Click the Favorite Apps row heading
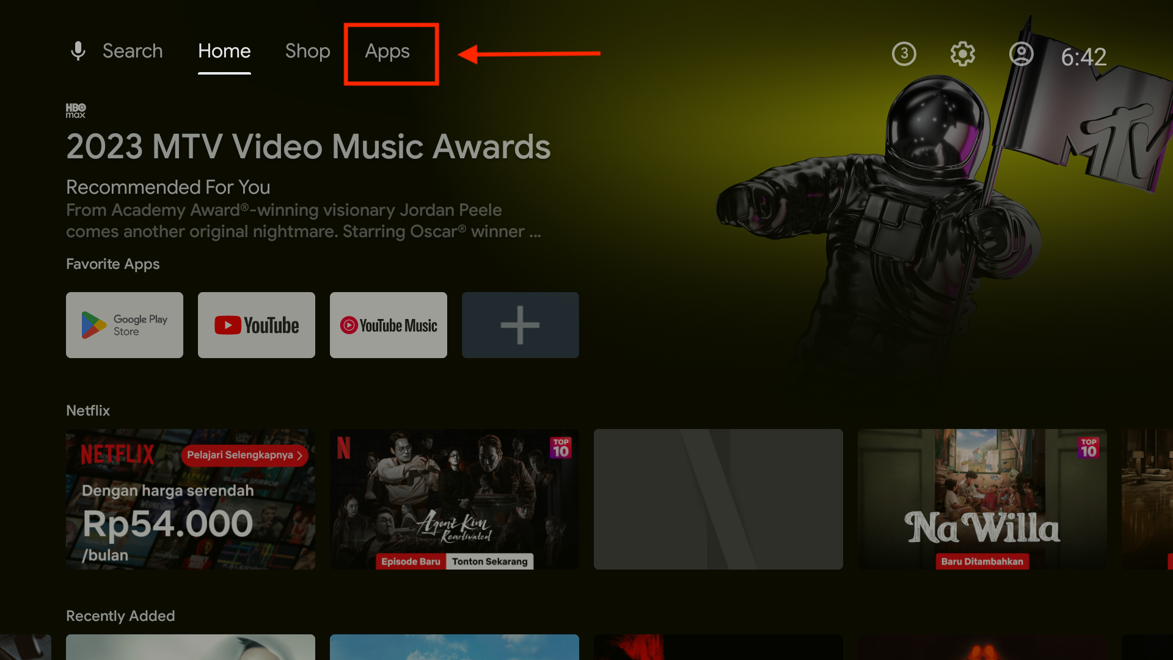1173x660 pixels. tap(113, 264)
